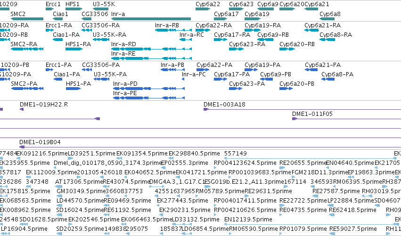The height and width of the screenshot is (236, 401).
Task: Select the SMC2-RA transcript
Action: 27,49
